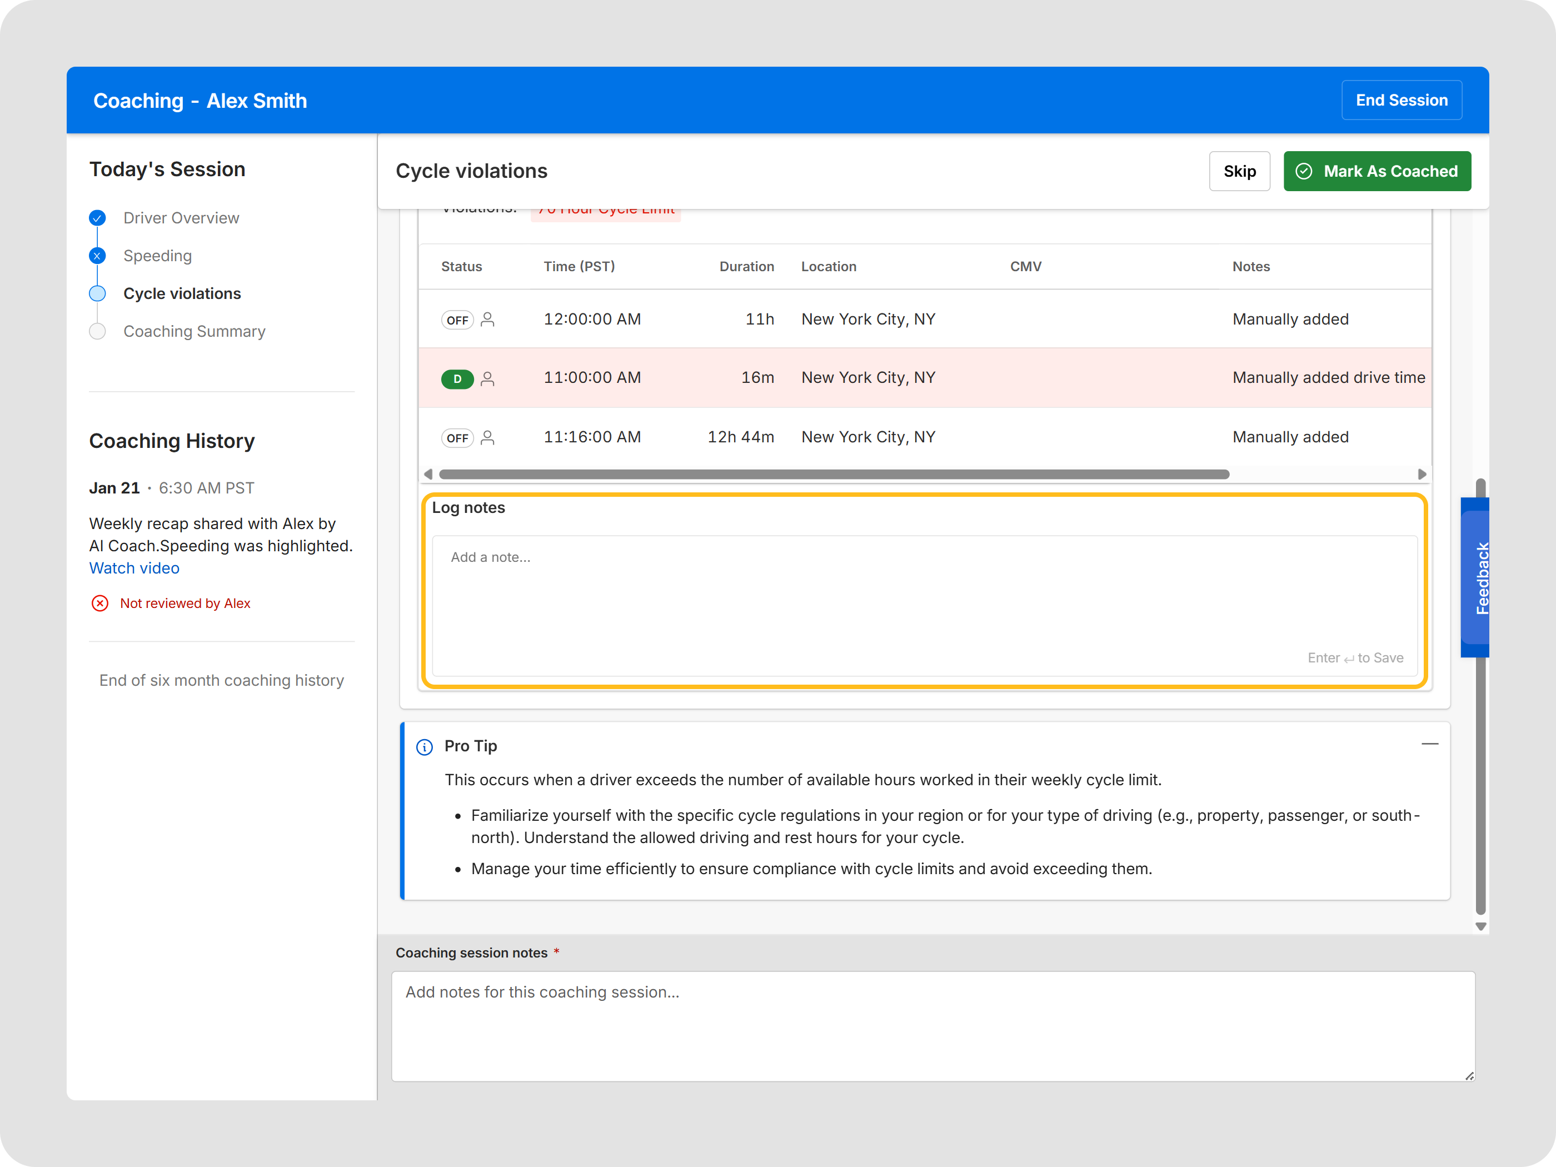Image resolution: width=1556 pixels, height=1167 pixels.
Task: Click the person icon in the 11:00:00 AM row
Action: pyautogui.click(x=487, y=378)
